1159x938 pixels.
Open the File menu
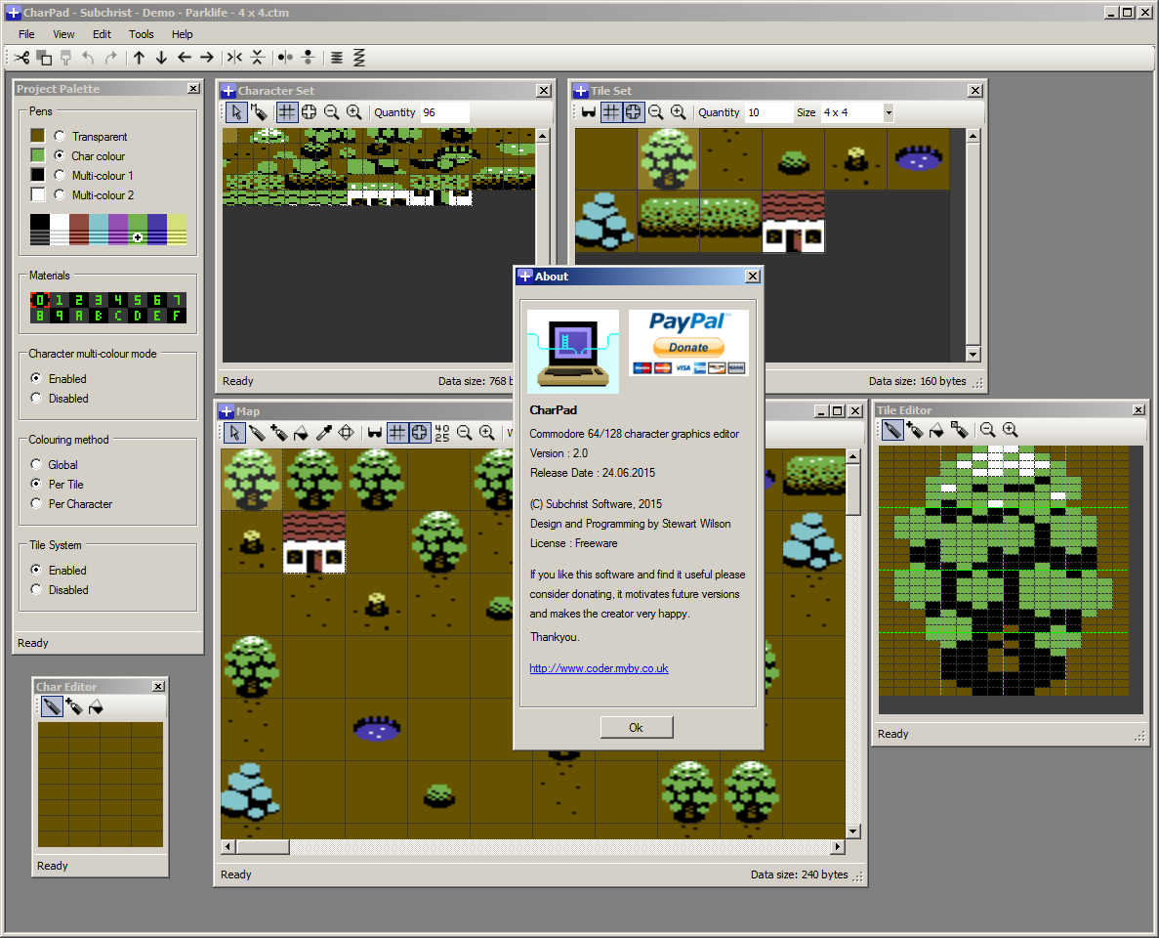[26, 34]
